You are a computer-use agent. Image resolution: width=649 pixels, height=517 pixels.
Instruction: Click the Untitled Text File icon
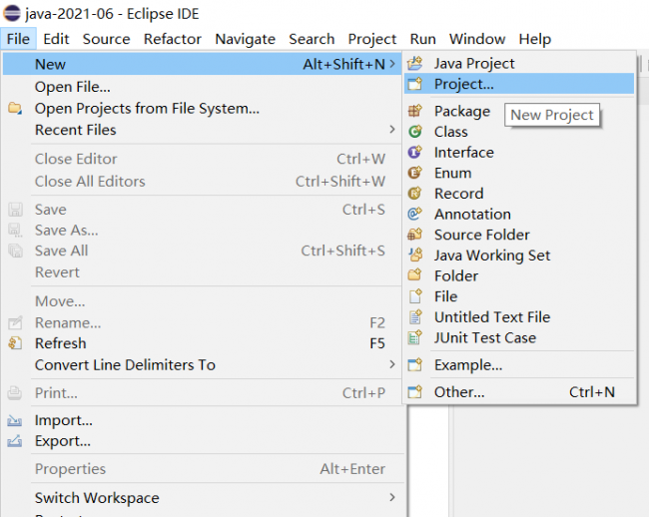(x=414, y=316)
